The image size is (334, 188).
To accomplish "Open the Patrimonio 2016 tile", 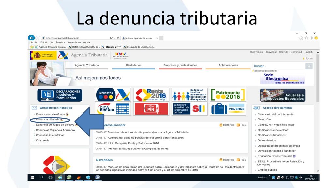I will tap(228, 95).
